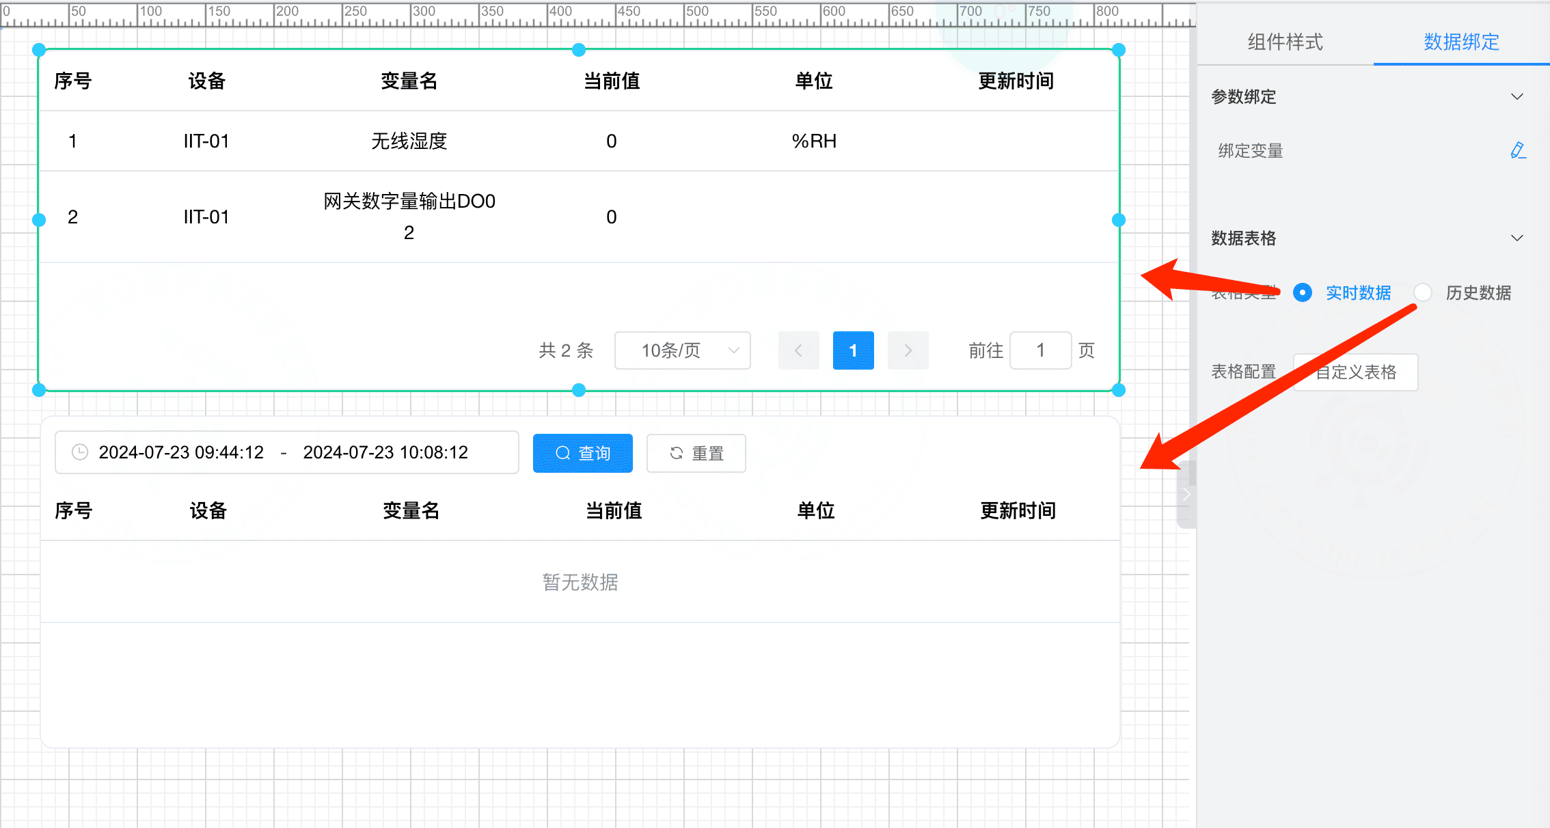Screen dimensions: 1550x828
Task: Click the 自定义表格 button
Action: point(1355,372)
